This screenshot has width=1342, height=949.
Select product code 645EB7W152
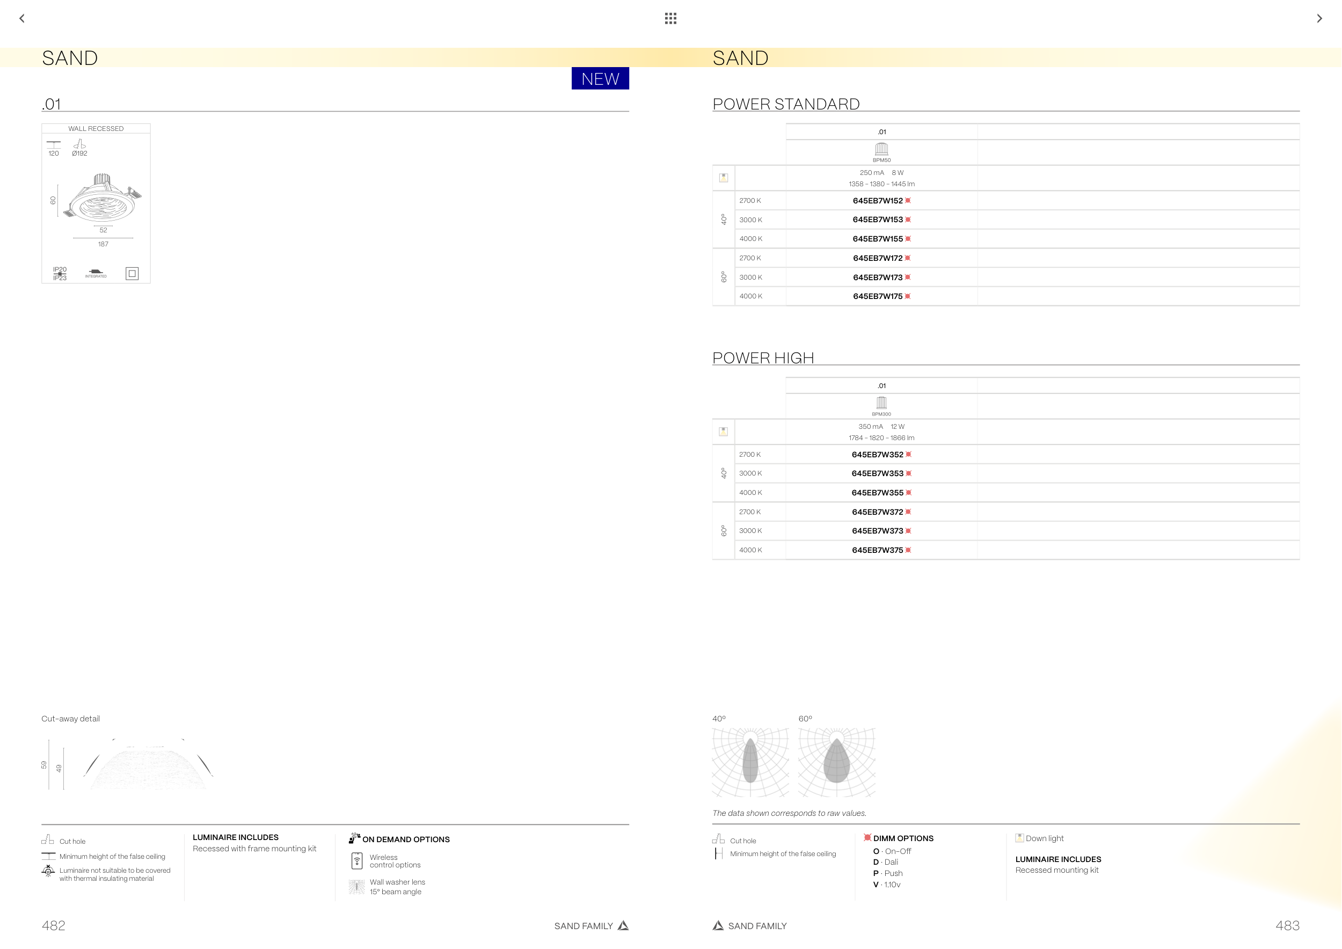877,201
